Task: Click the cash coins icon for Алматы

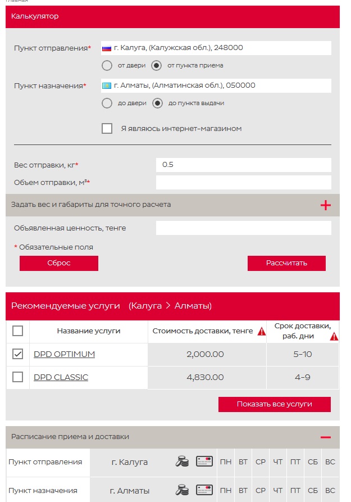Action: tap(183, 490)
